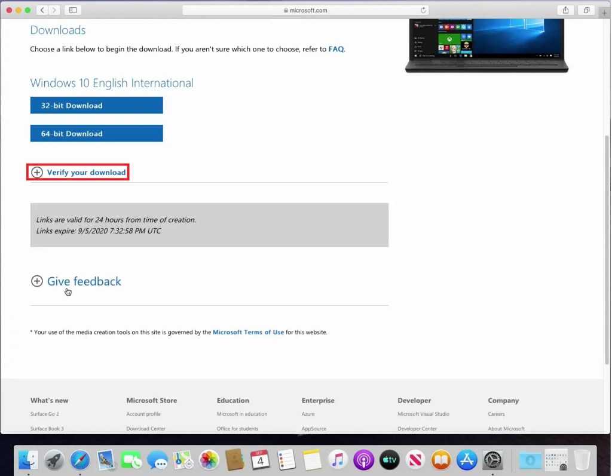Open Finder from the Dock
612x476 pixels.
pos(28,459)
